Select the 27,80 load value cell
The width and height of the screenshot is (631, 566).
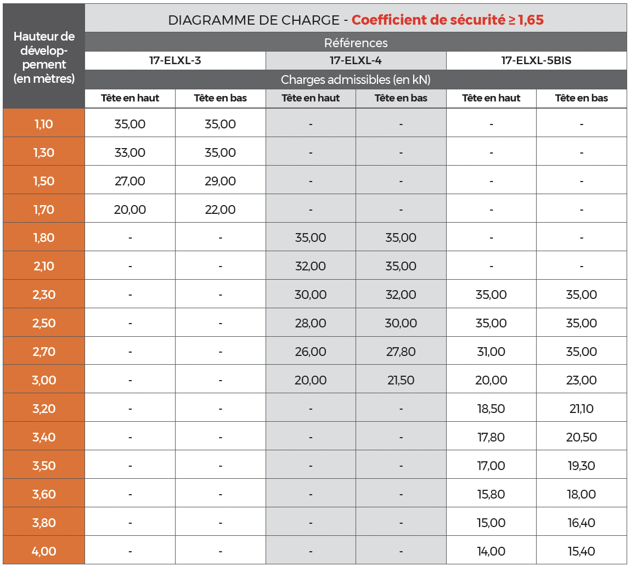click(401, 352)
